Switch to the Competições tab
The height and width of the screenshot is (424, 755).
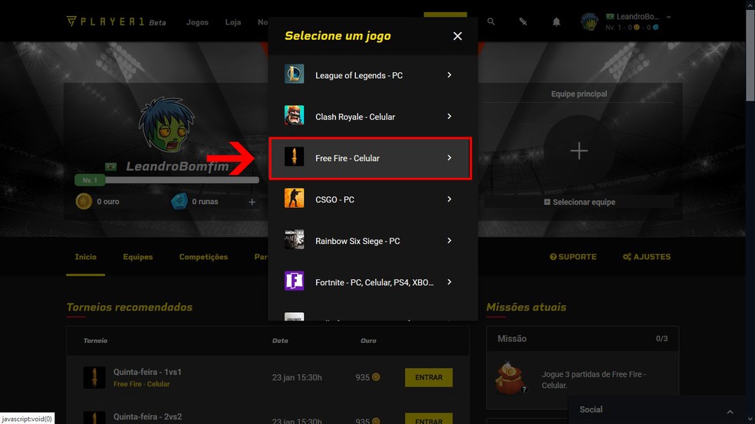click(203, 257)
